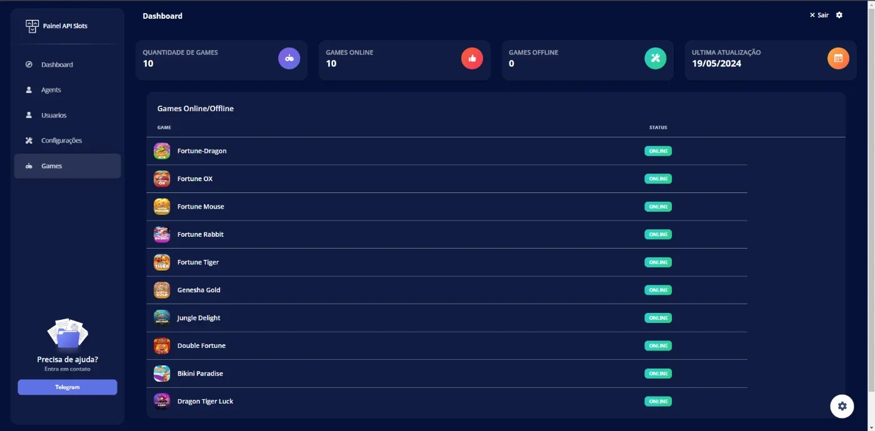Click the purple gamepad icon on Quantidade de Games card
Image resolution: width=875 pixels, height=431 pixels.
tap(289, 58)
